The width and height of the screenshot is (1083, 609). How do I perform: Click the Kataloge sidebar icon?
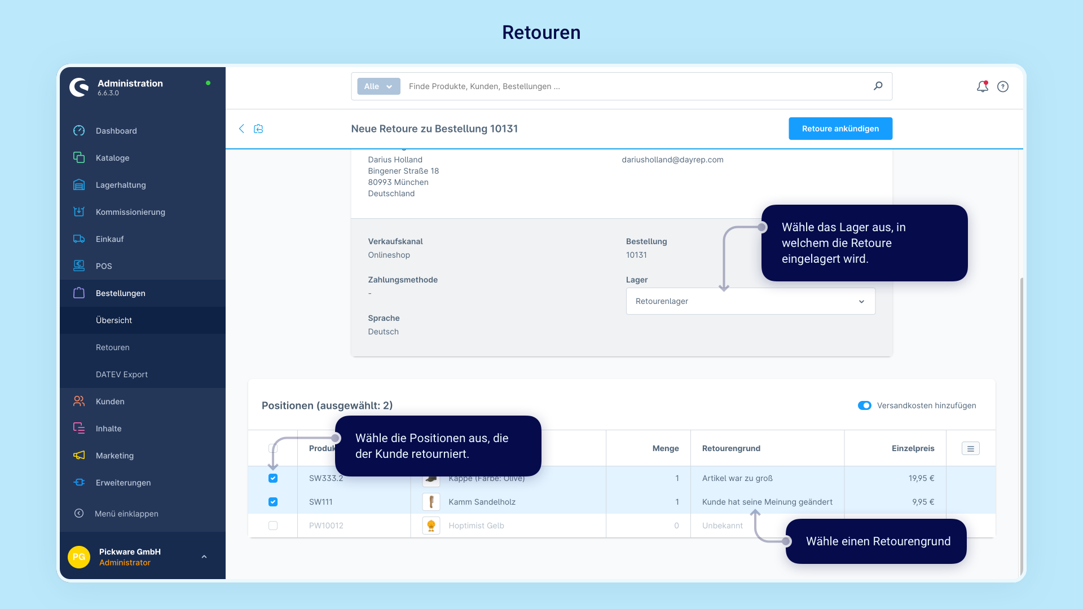pos(79,158)
